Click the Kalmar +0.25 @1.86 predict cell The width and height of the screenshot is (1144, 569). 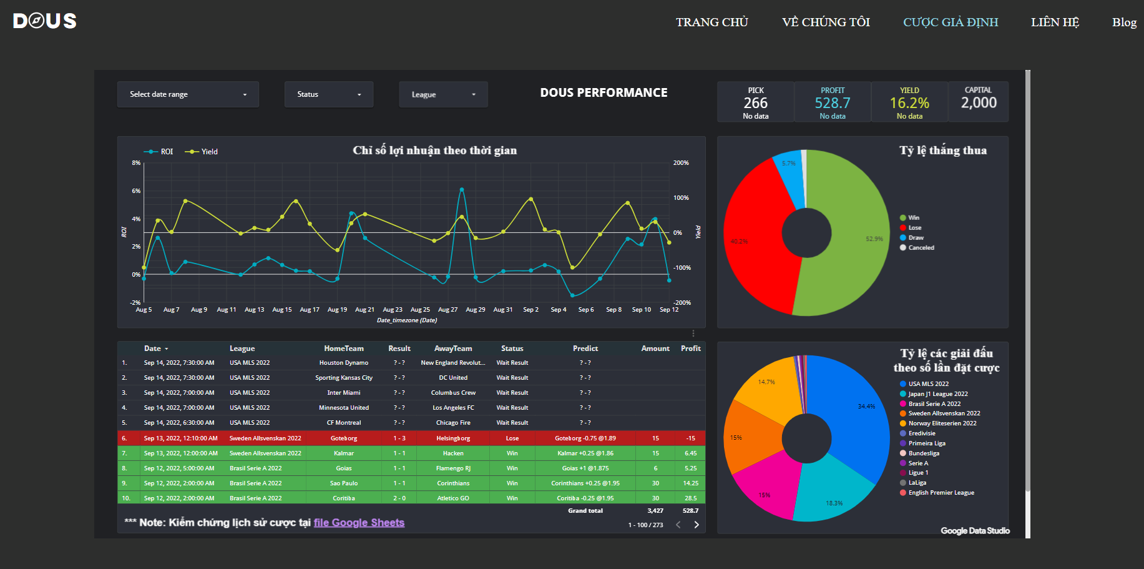pyautogui.click(x=585, y=453)
